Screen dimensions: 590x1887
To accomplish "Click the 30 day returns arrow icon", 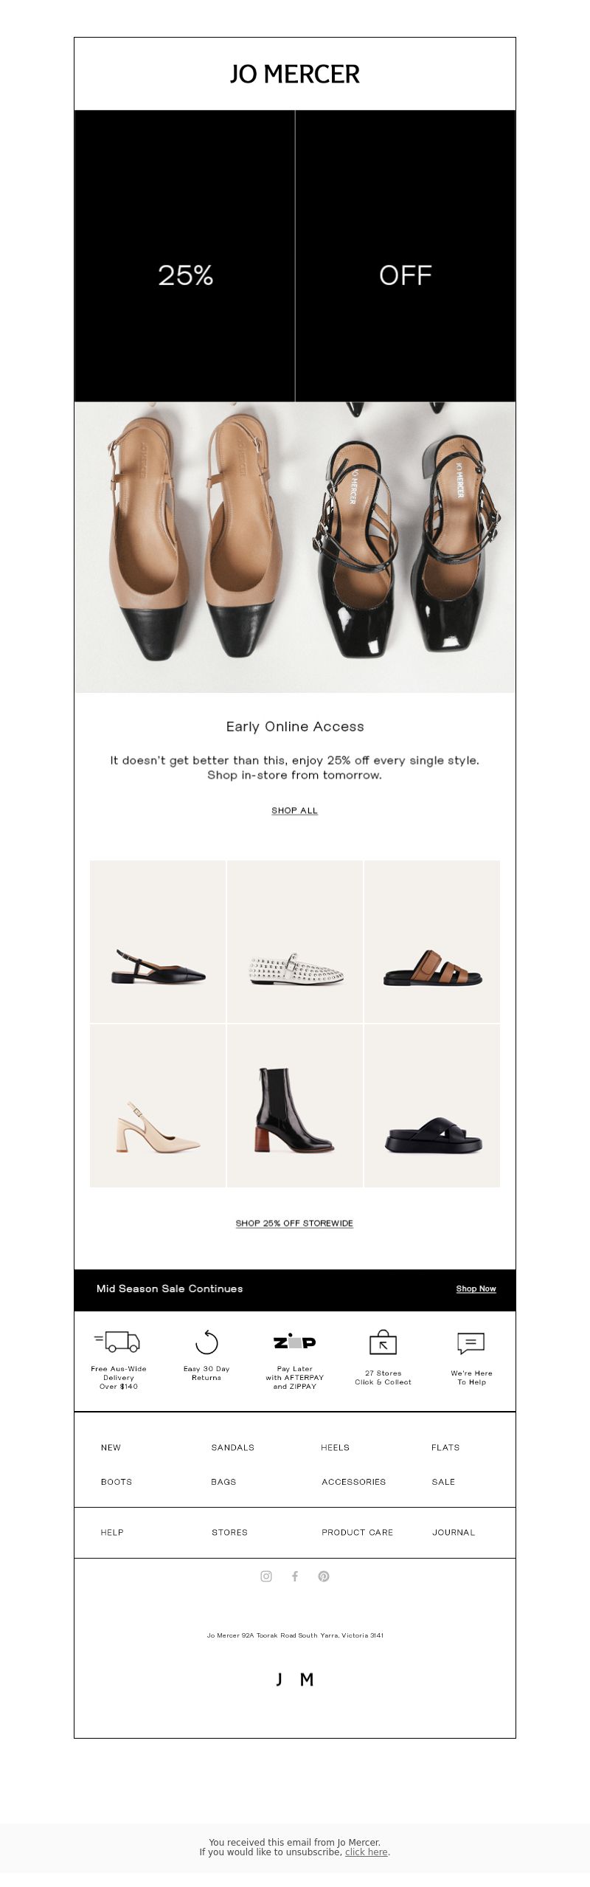I will coord(206,1342).
